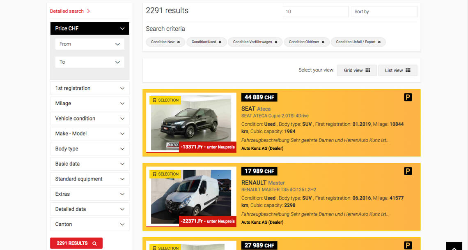Click SEAT ATECA Cupra 2.0TSI 4Drive subtitle
Image resolution: width=468 pixels, height=250 pixels.
click(275, 116)
